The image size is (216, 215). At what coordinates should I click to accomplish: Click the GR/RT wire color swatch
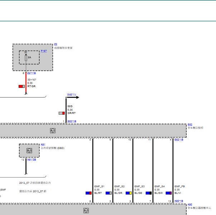[62, 113]
